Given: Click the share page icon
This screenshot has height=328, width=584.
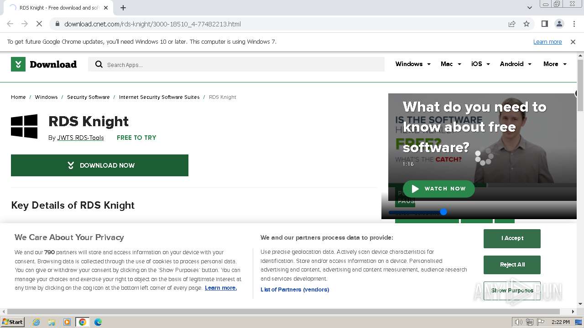Looking at the screenshot, I should click(x=512, y=24).
